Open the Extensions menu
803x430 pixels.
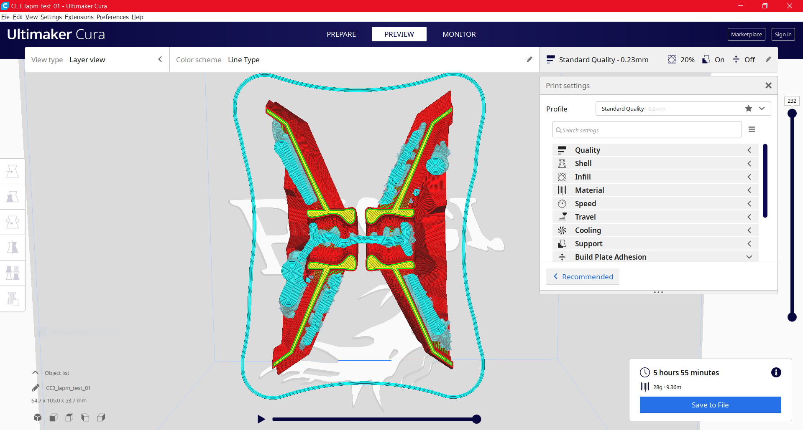click(x=79, y=17)
